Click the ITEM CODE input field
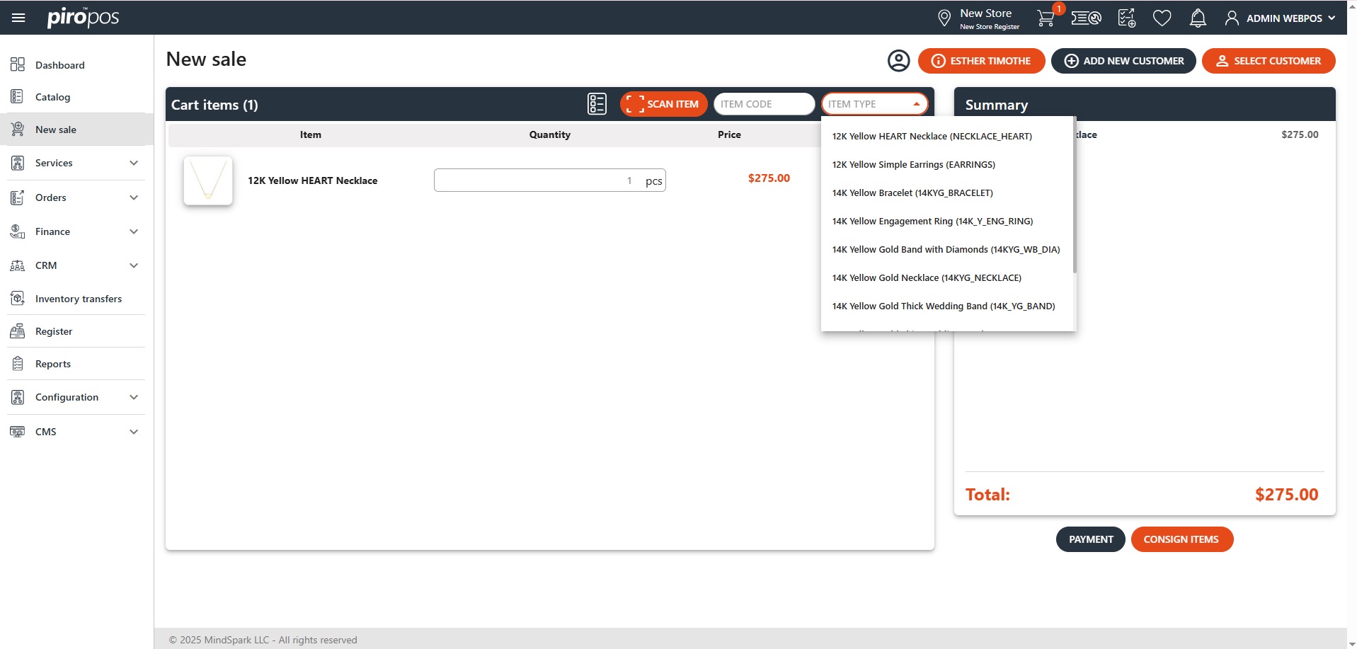The height and width of the screenshot is (649, 1357). pos(763,104)
